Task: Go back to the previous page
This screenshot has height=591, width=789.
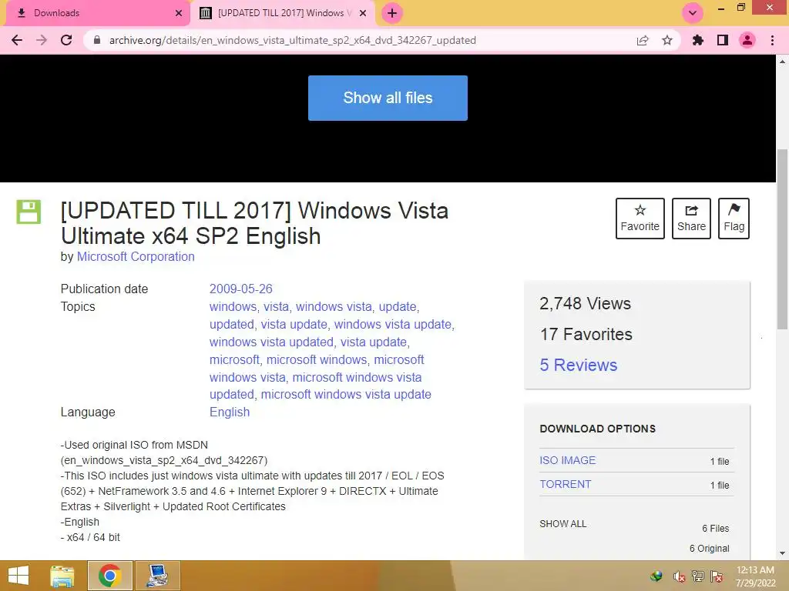Action: [x=17, y=40]
